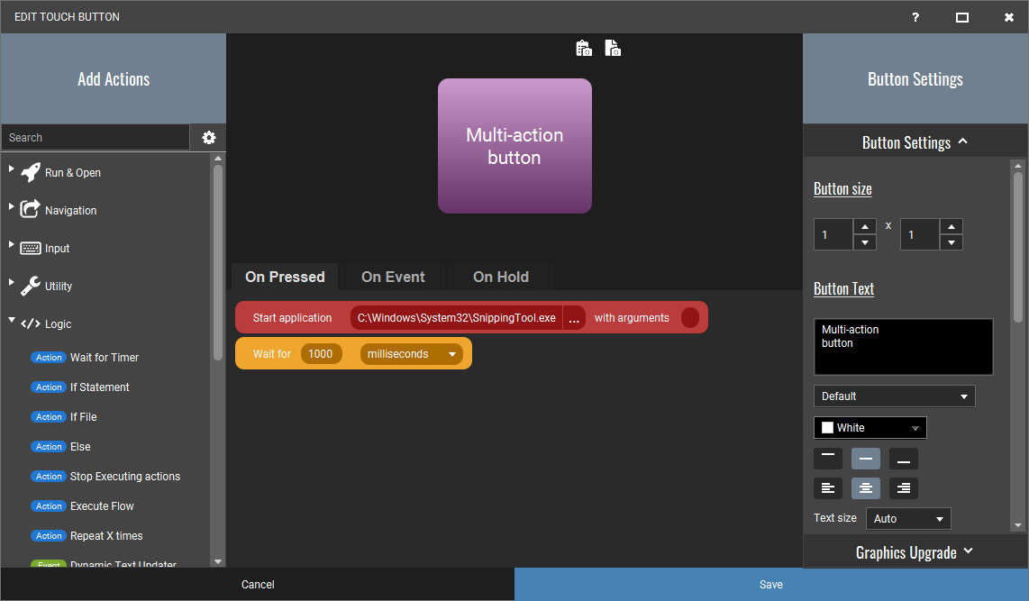Screen dimensions: 1029x601
Task: Click inside the actions search field
Action: click(95, 137)
